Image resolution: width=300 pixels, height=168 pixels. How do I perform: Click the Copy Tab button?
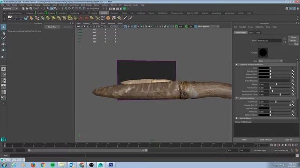(289, 140)
